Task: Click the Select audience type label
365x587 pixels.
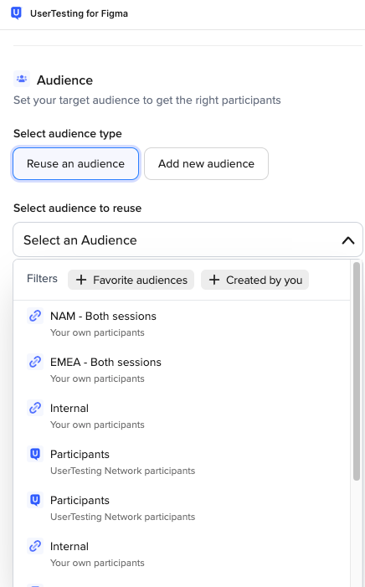Action: point(68,134)
